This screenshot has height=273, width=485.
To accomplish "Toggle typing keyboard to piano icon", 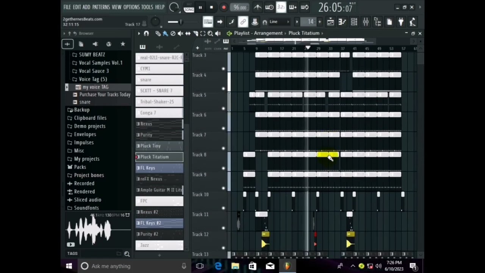I will click(x=208, y=22).
